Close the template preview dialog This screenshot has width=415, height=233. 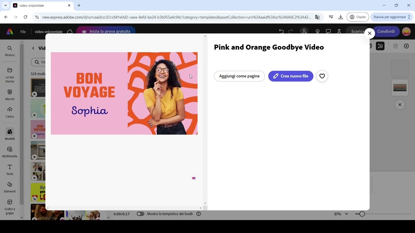[x=369, y=33]
